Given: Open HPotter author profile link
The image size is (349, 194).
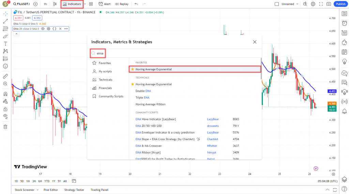Looking at the screenshot, I should [x=212, y=146].
